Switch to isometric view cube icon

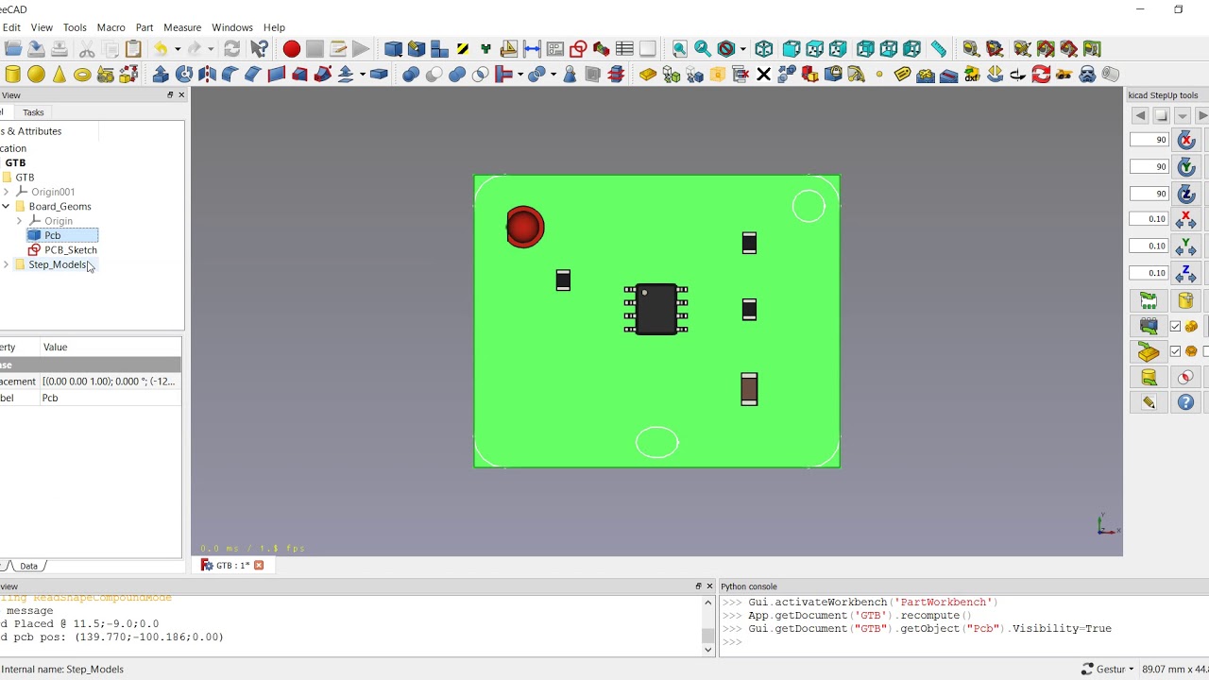point(764,49)
